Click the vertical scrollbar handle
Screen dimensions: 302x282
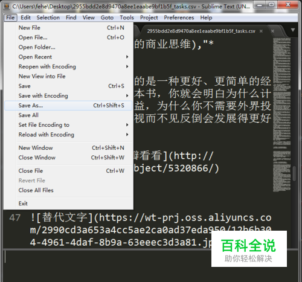point(294,173)
